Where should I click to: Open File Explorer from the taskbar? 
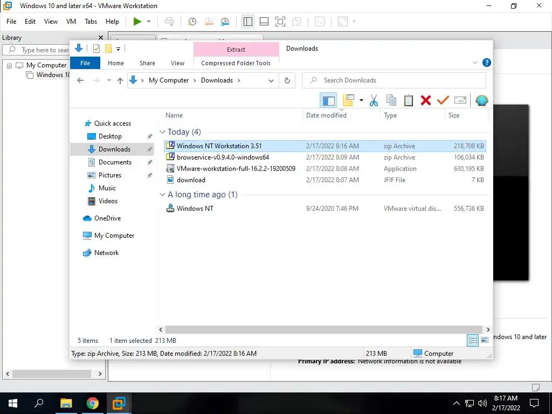[x=66, y=403]
